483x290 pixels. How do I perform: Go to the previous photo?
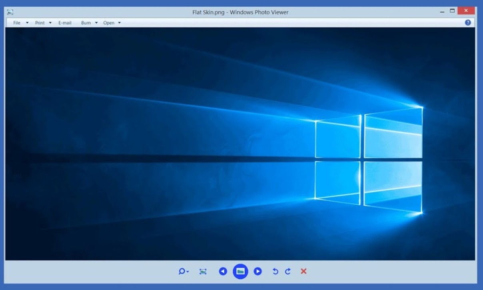point(223,272)
